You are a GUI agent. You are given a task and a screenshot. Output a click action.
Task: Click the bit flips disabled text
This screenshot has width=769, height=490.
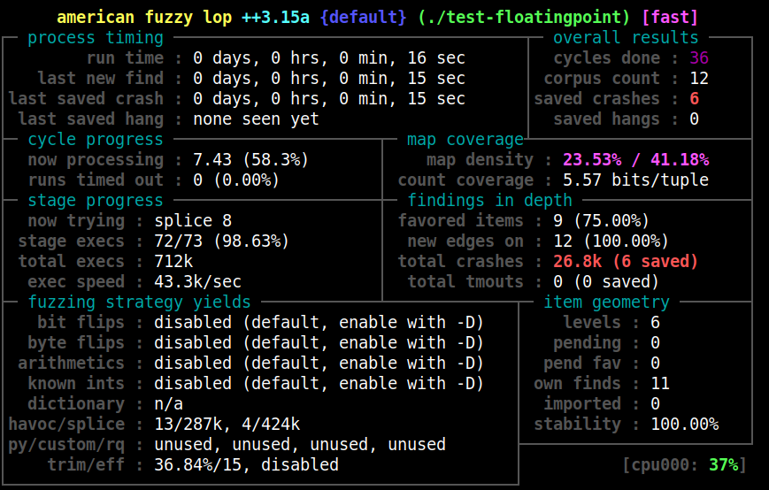coord(319,323)
